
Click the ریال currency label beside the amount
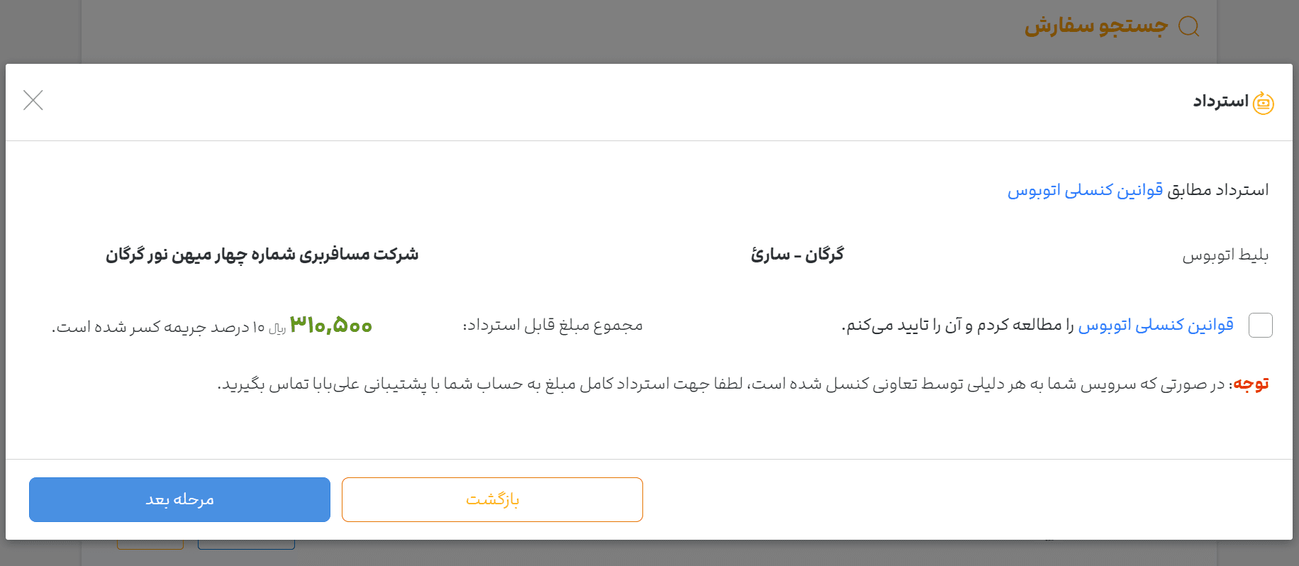[277, 329]
